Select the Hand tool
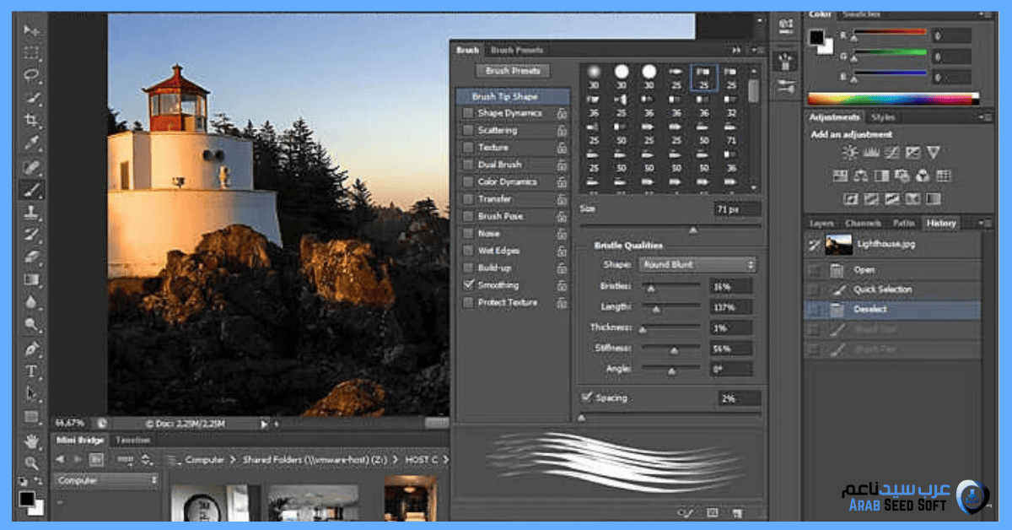 coord(32,441)
